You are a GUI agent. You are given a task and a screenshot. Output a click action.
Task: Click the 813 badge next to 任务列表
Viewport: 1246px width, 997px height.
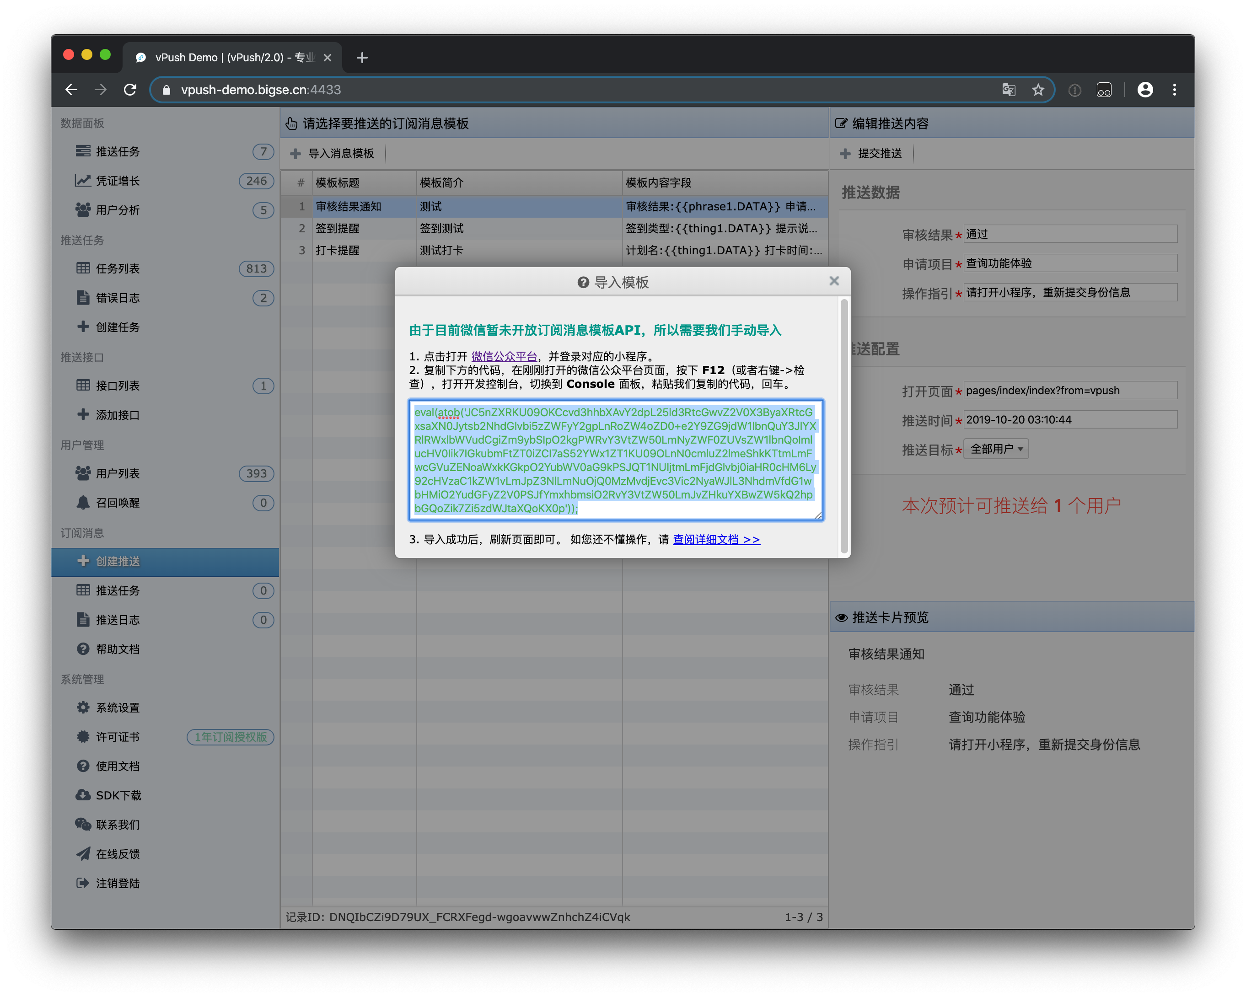pos(256,268)
